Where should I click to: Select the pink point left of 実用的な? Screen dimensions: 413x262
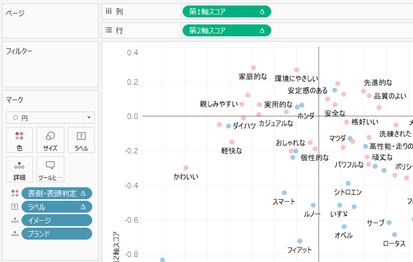(259, 105)
